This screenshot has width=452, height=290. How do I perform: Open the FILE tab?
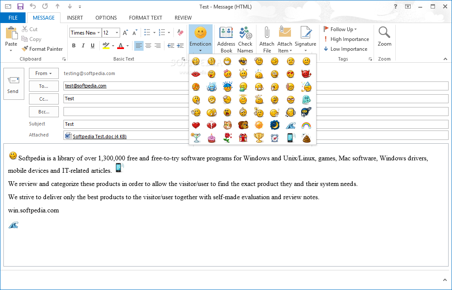click(13, 17)
